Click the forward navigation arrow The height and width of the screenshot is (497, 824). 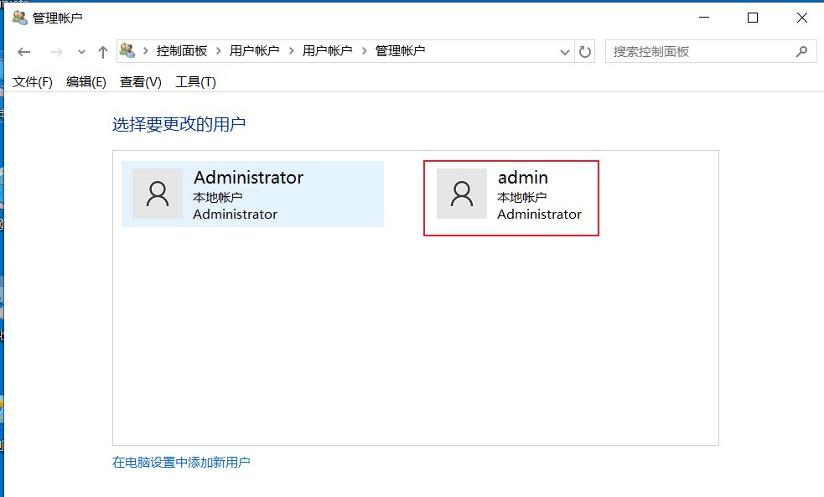(x=55, y=52)
